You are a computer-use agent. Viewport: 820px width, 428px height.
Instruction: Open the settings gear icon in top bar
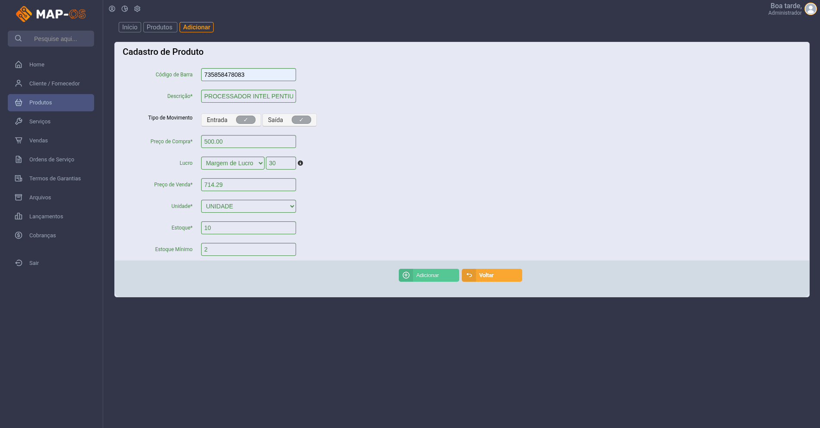point(137,9)
